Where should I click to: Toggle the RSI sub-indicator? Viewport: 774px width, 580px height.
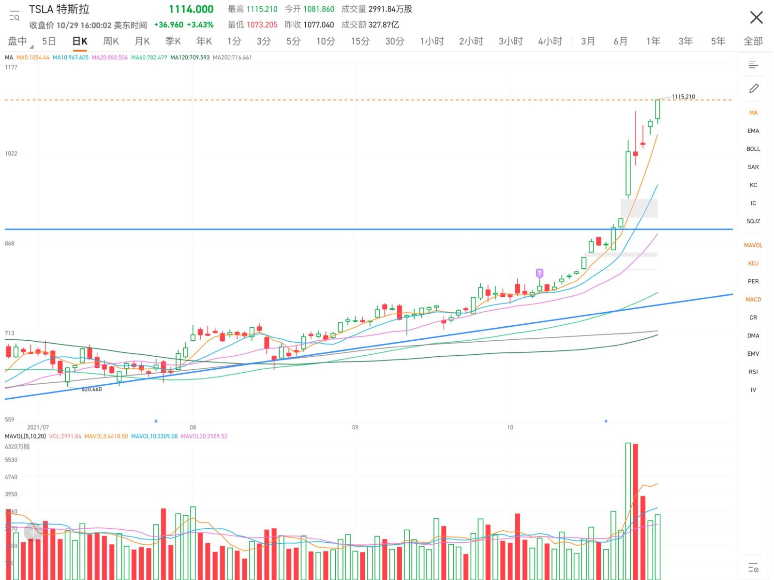coord(753,372)
